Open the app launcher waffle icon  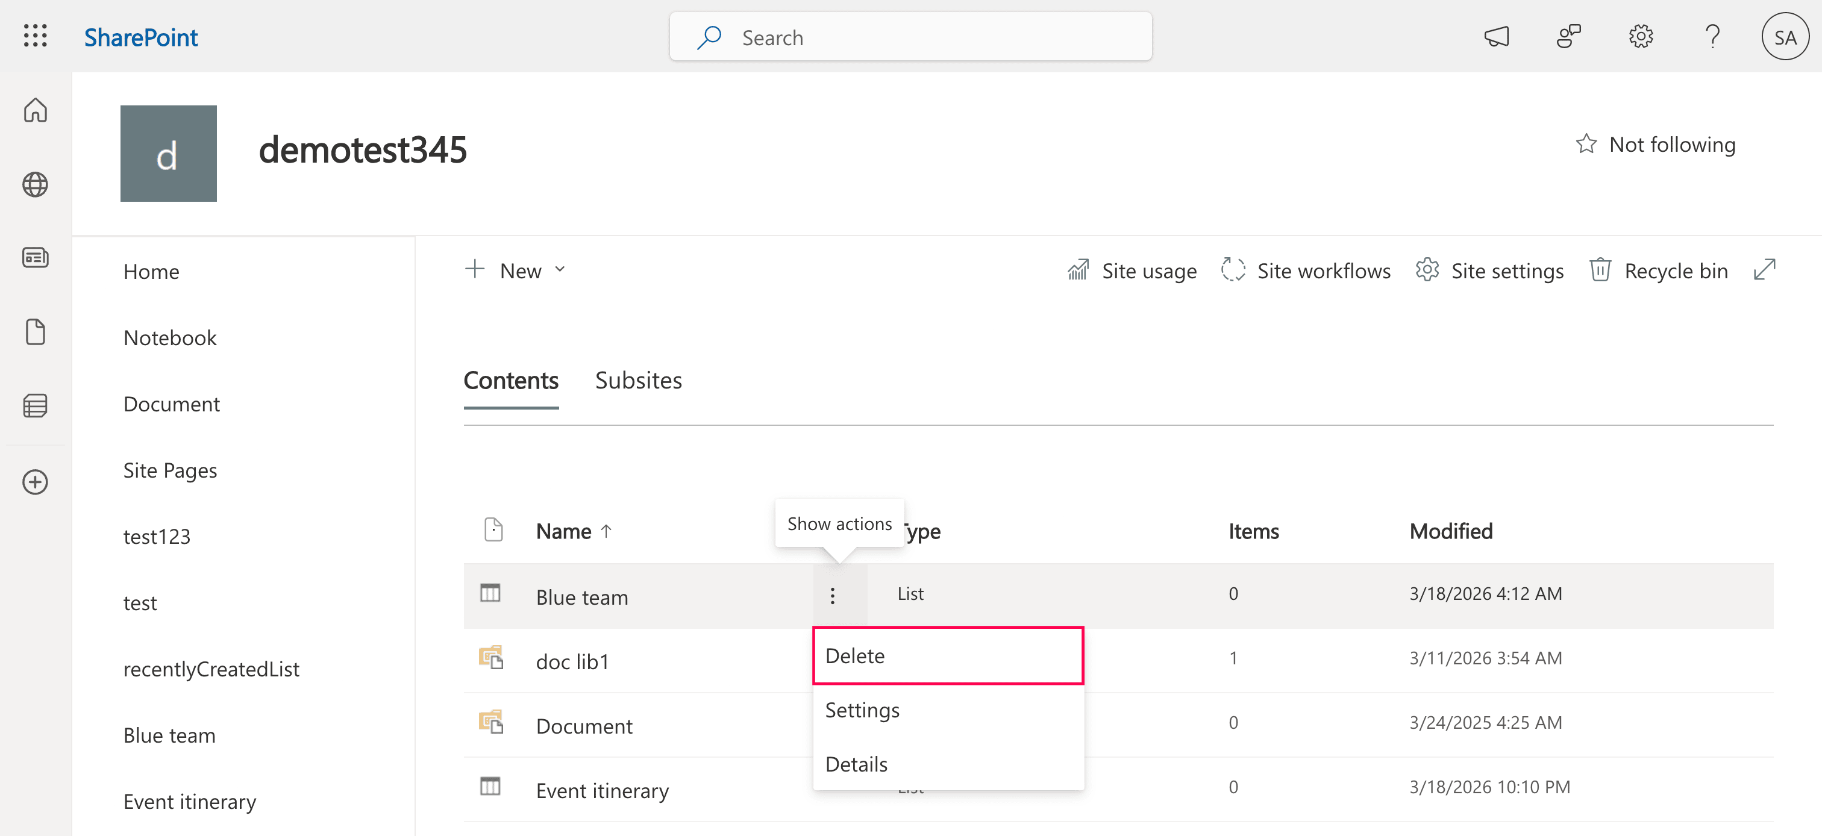[x=35, y=36]
